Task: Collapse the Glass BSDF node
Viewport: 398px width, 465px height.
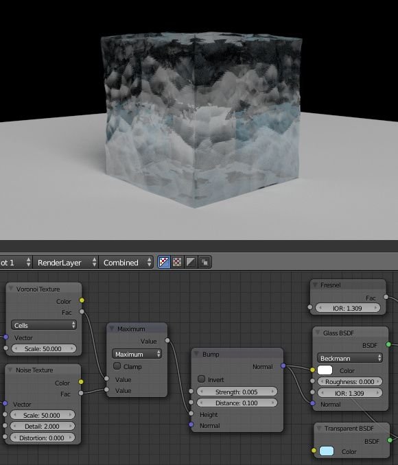Action: (x=317, y=333)
